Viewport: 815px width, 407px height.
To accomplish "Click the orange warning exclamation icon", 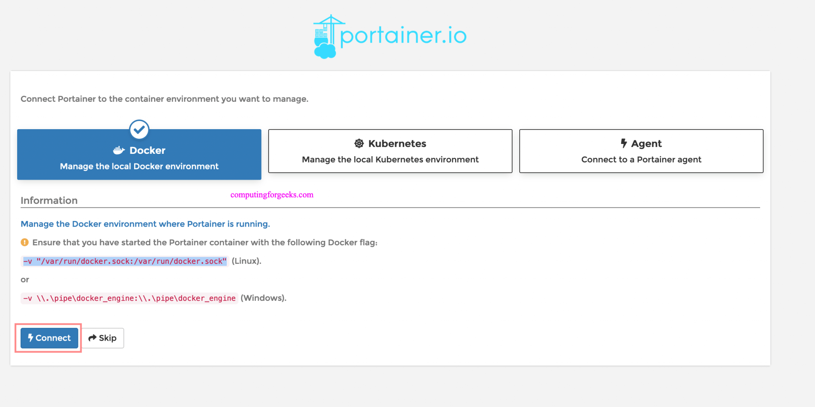I will click(x=25, y=242).
